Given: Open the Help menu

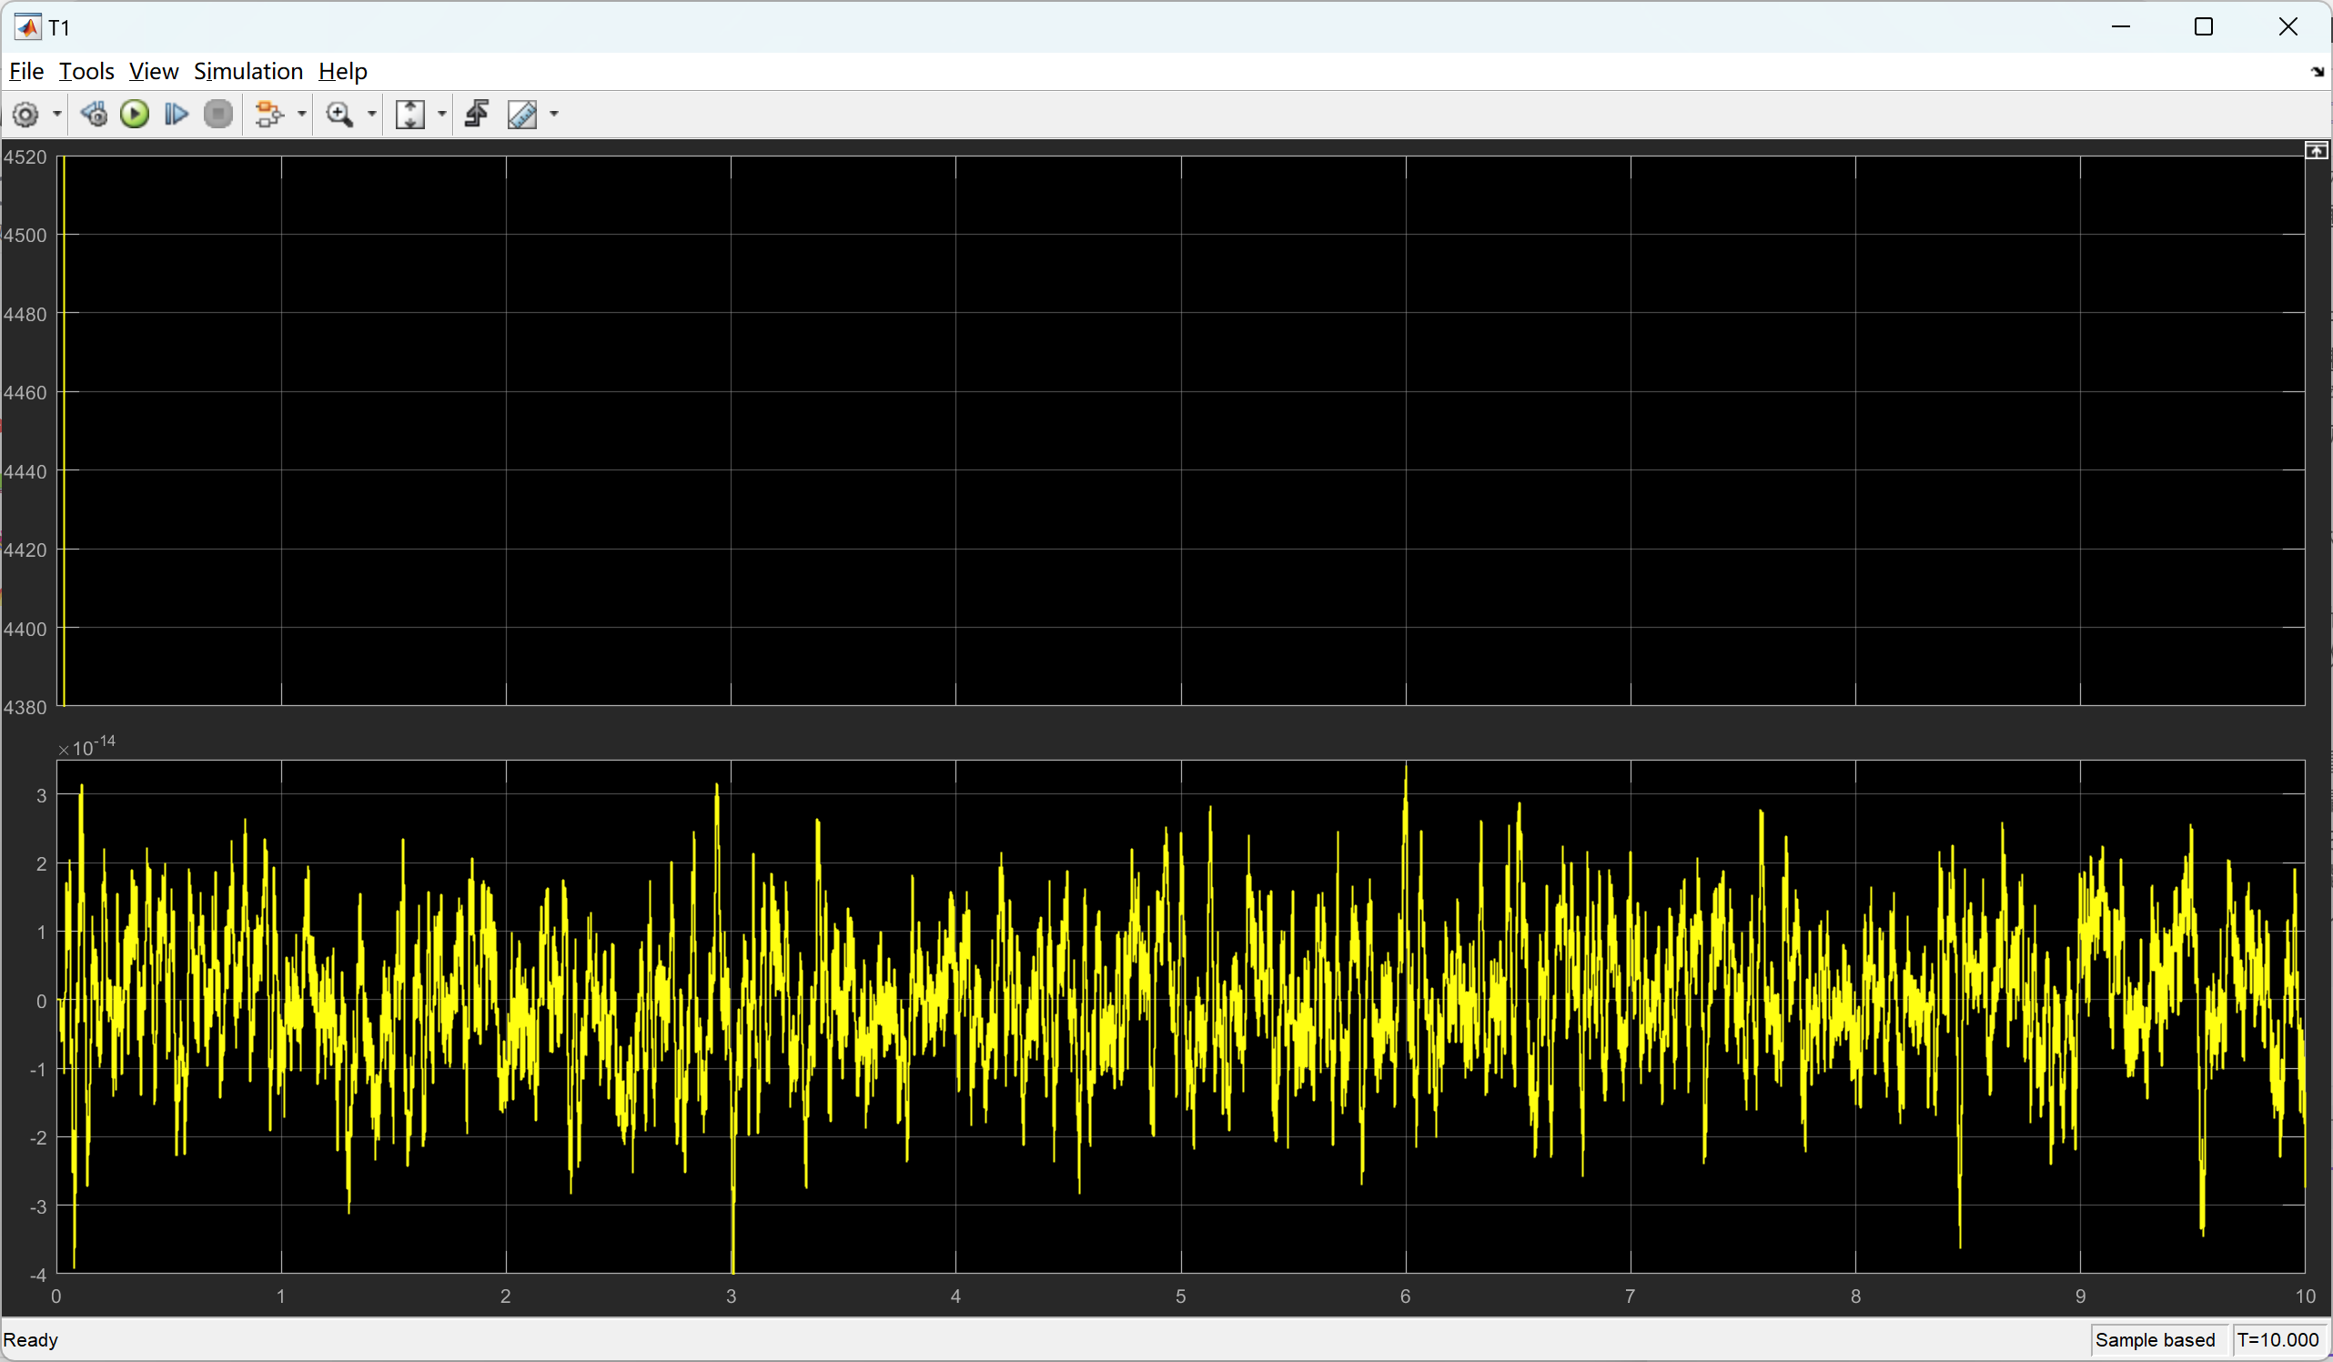Looking at the screenshot, I should coord(342,71).
